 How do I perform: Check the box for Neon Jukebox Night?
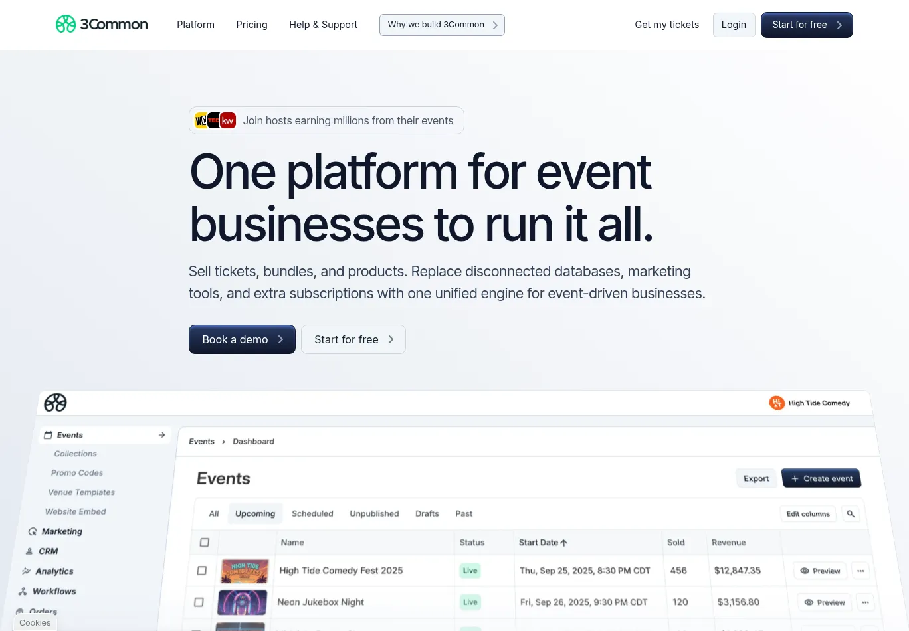[199, 602]
